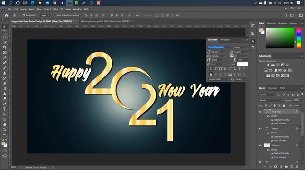305x171 pixels.
Task: Click the foreground color swatch in toolbox
Action: [3, 143]
